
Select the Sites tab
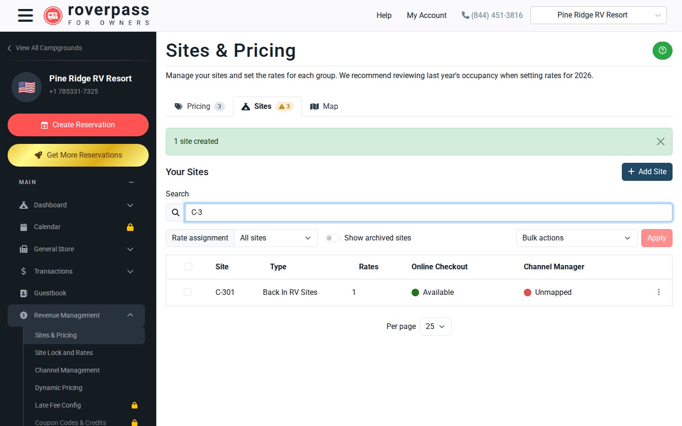click(x=267, y=106)
